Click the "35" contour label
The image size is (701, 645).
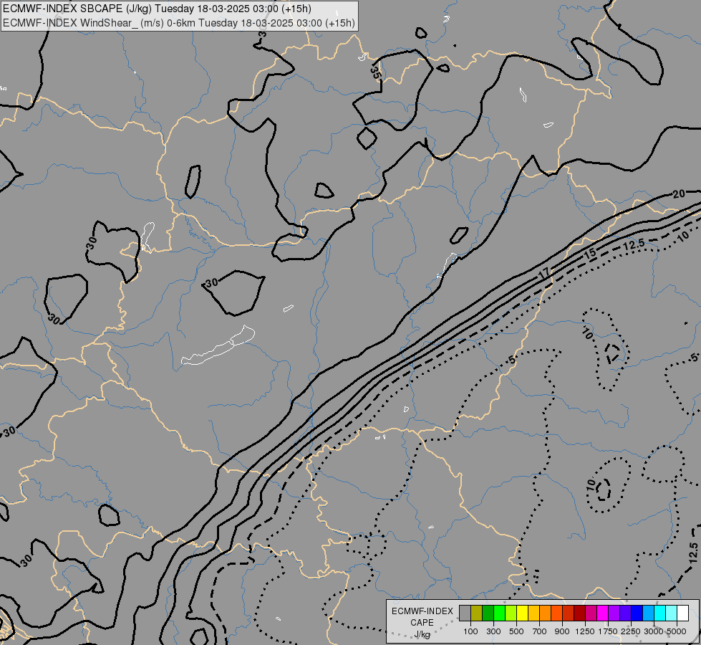[375, 72]
